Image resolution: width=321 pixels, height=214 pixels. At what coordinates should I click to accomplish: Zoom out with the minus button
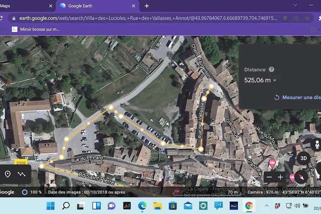[x=269, y=177]
